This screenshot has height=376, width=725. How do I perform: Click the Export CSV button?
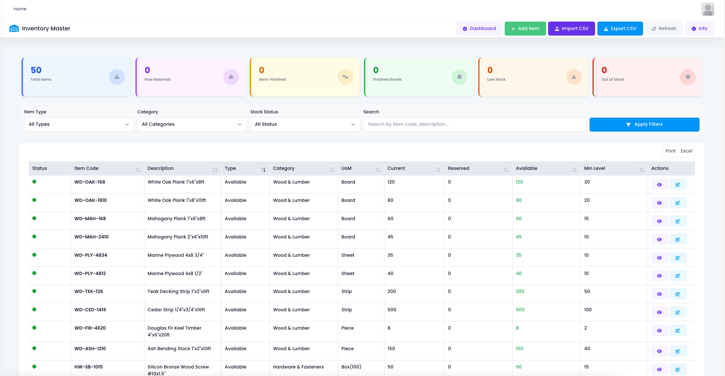(620, 29)
